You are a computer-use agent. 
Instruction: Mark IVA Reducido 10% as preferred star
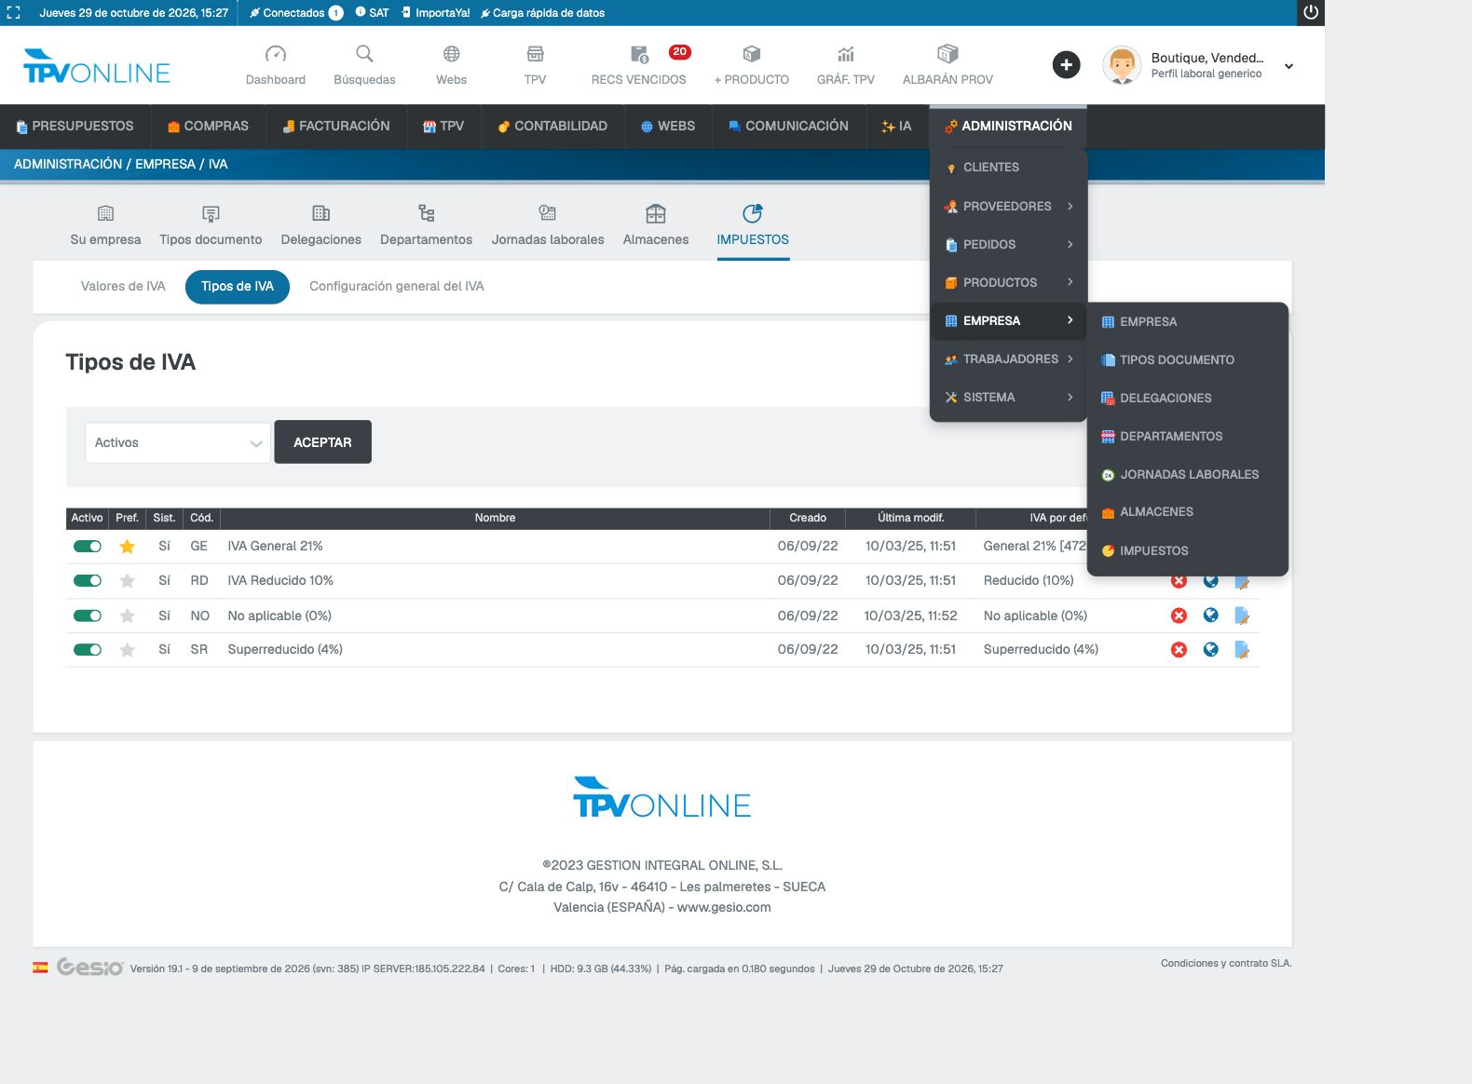click(x=128, y=581)
